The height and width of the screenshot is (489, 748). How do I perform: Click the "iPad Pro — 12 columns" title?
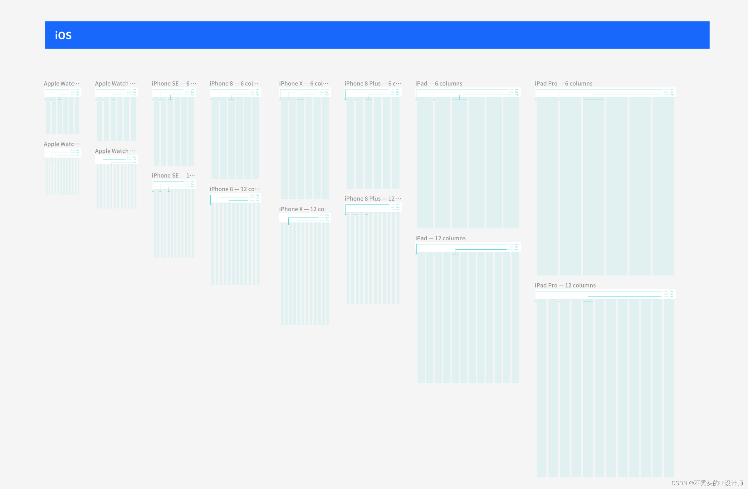coord(565,285)
